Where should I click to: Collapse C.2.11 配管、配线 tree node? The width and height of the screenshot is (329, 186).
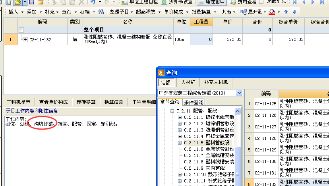pyautogui.click(x=172, y=111)
